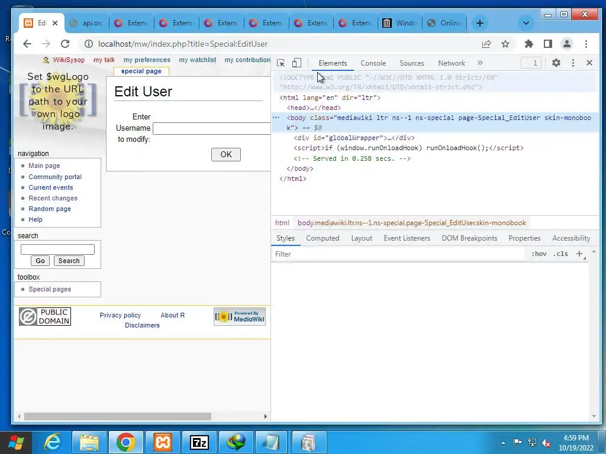
Task: Open Chrome's three-dot menu
Action: (586, 44)
